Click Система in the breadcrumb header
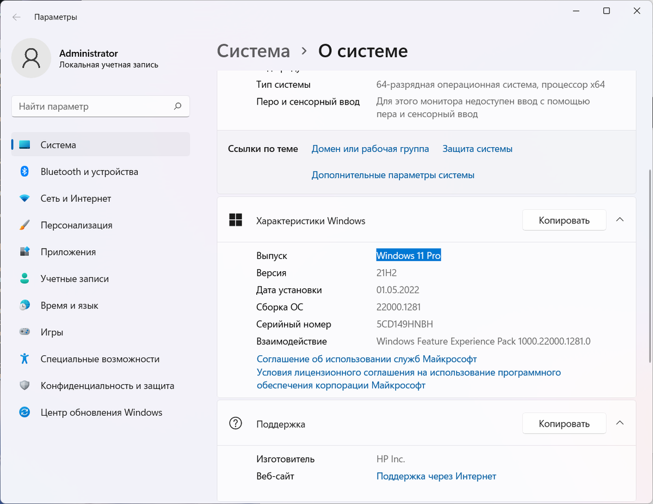The image size is (653, 504). [x=253, y=51]
